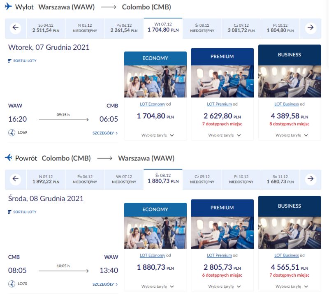Select return date Pn 06.12 unavailable tab
Viewport: 329px width, 294px height.
(85, 180)
